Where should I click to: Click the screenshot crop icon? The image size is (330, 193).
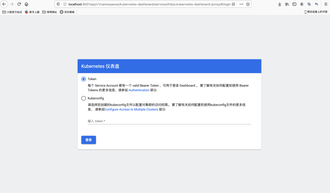coord(309,4)
